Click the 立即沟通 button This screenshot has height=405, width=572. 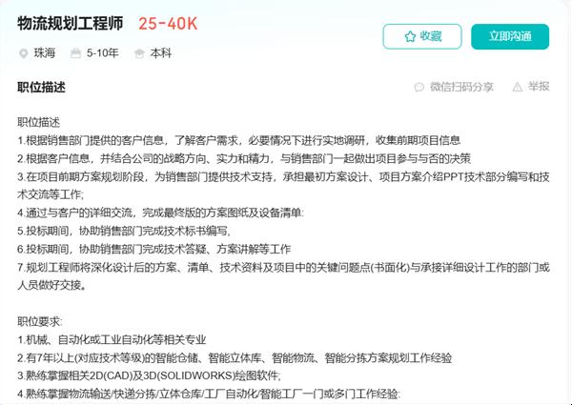click(510, 36)
